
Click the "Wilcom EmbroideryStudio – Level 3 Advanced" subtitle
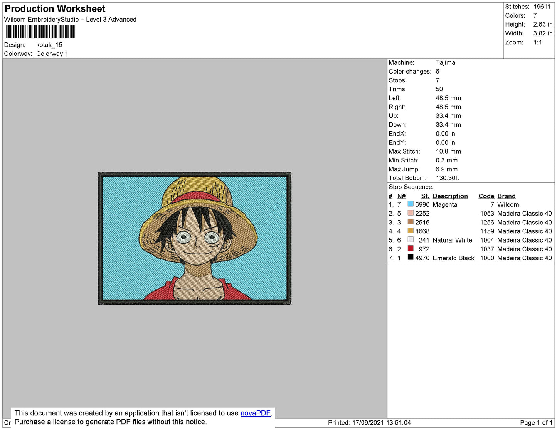point(70,19)
